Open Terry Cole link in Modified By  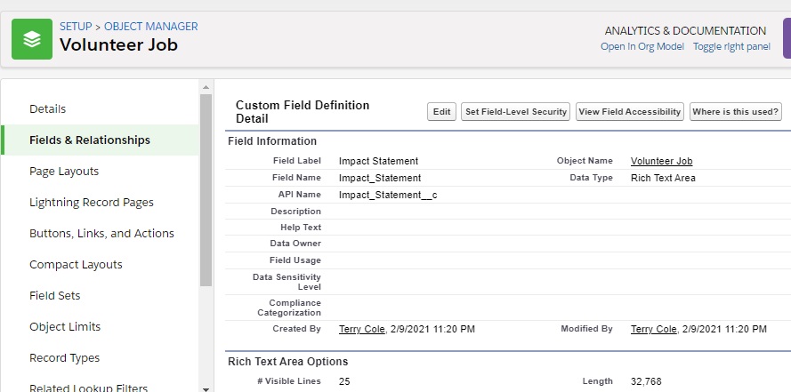[653, 329]
